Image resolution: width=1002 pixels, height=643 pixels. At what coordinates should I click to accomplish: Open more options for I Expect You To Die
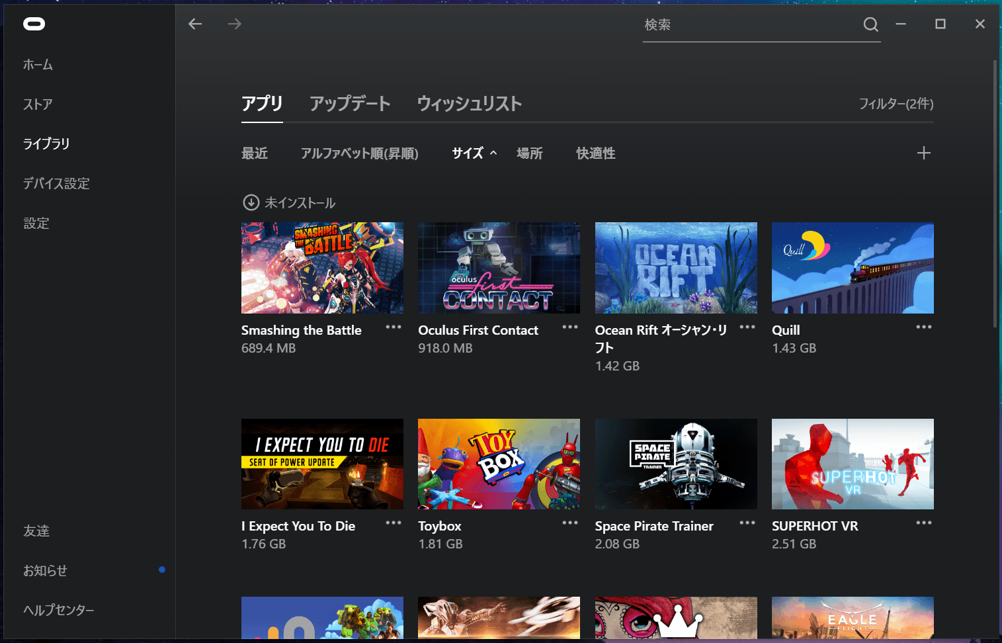[394, 523]
